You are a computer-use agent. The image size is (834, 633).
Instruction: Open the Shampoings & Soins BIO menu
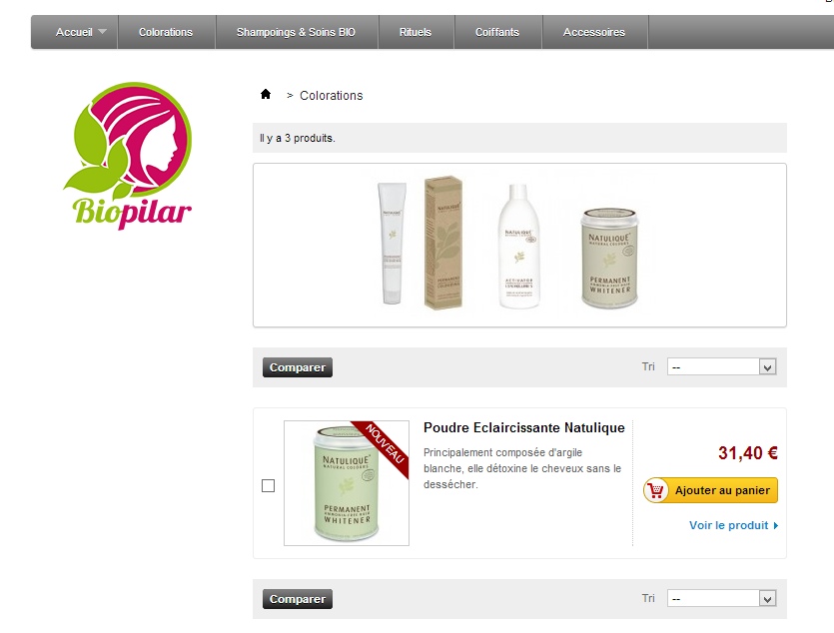(297, 32)
